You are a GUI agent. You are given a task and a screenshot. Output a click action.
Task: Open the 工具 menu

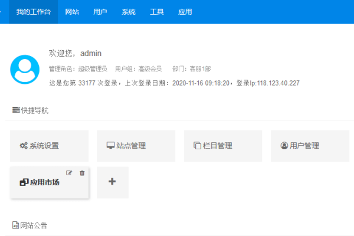pos(157,12)
